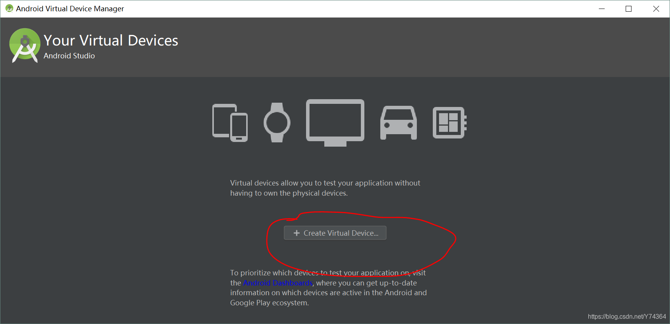Viewport: 670px width, 324px height.
Task: Click the 'To prioritize which devices' paragraph
Action: 329,288
